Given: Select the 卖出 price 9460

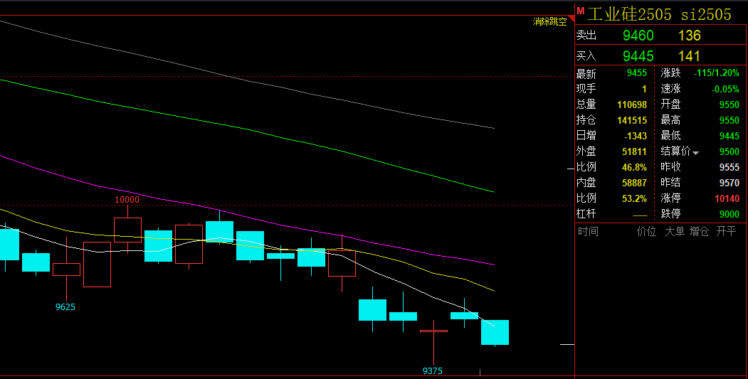Looking at the screenshot, I should pyautogui.click(x=638, y=36).
